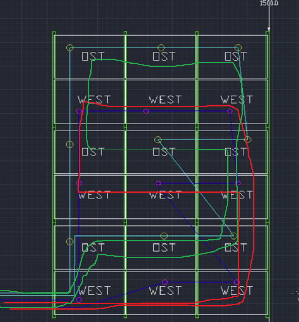Click the top-left OST text label
The image size is (299, 322).
click(x=93, y=57)
